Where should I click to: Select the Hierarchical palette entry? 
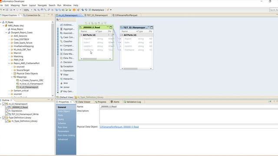point(67,79)
